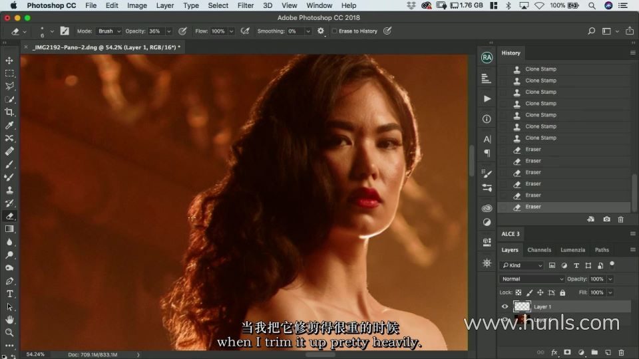The height and width of the screenshot is (359, 639).
Task: Select the Zoom tool
Action: (9, 332)
